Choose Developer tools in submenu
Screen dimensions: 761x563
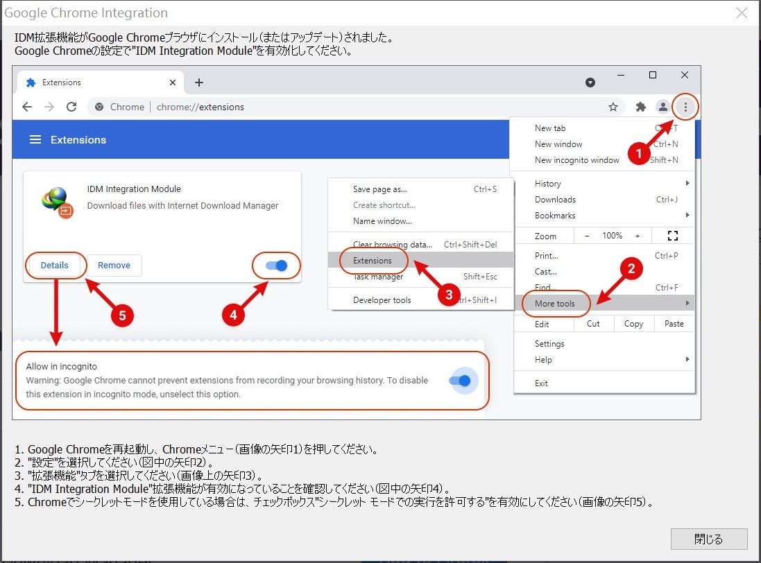(382, 300)
